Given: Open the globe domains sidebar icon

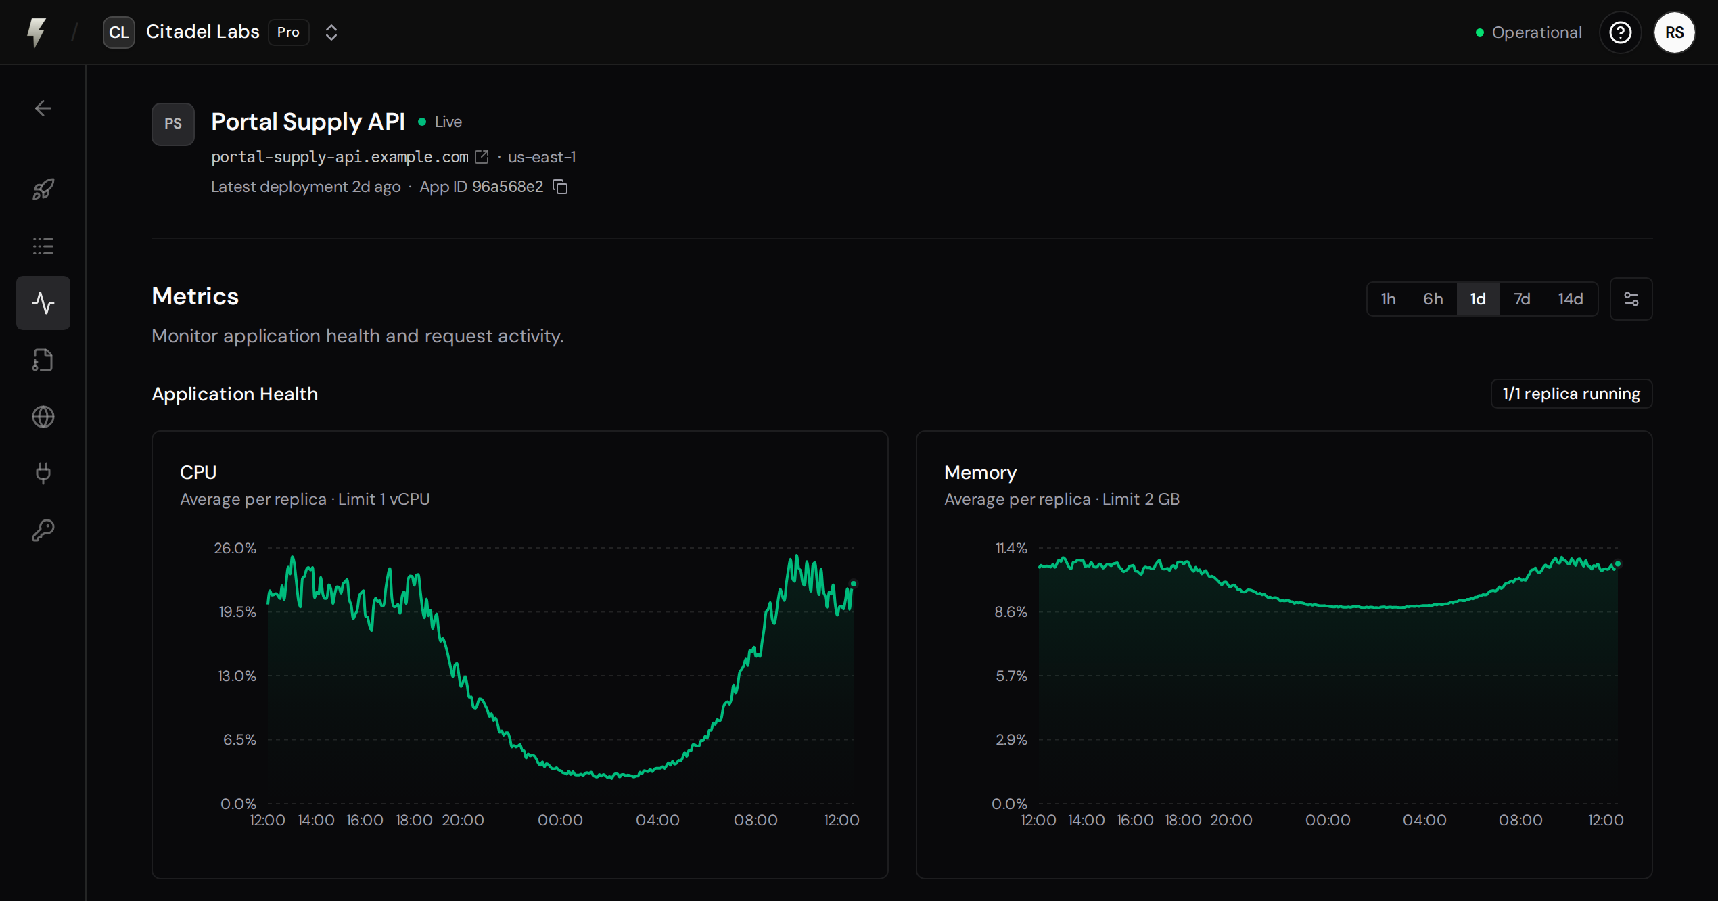Looking at the screenshot, I should (x=43, y=417).
